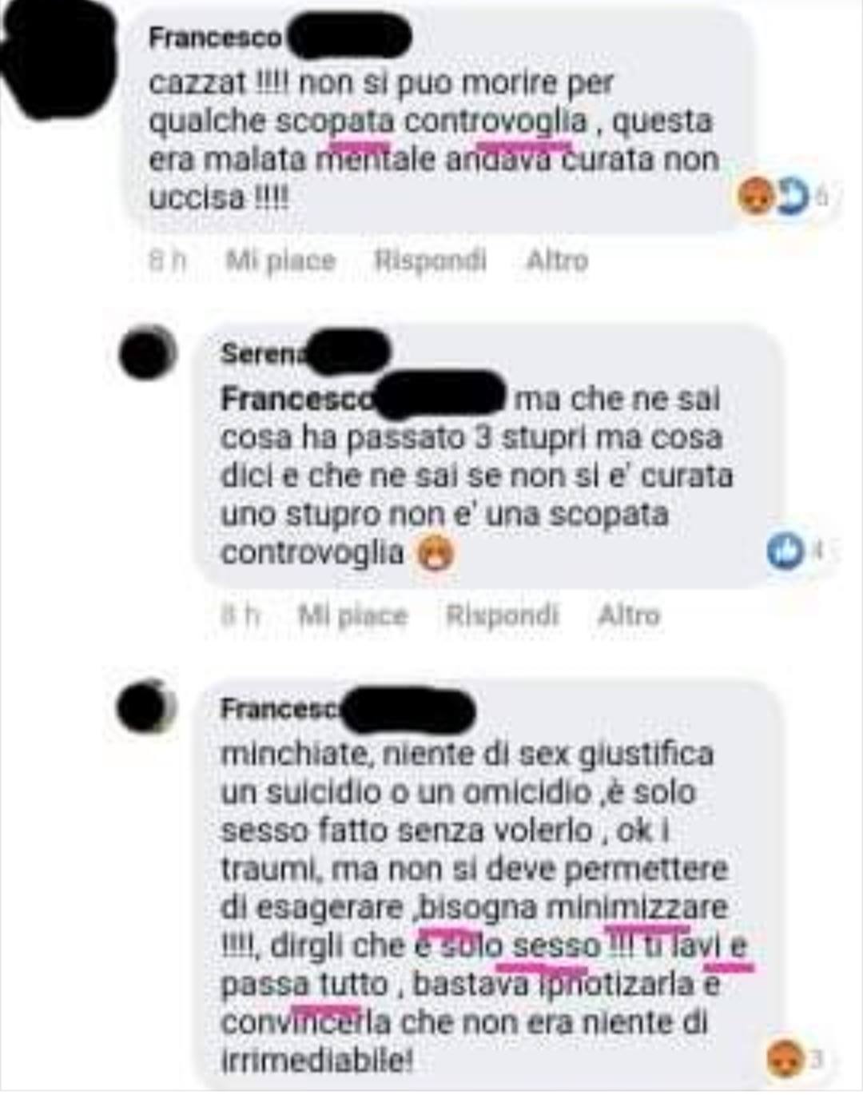Viewport: 863px width, 1095px height.
Task: Open profile picture of last Francesco reply
Action: coord(147,707)
